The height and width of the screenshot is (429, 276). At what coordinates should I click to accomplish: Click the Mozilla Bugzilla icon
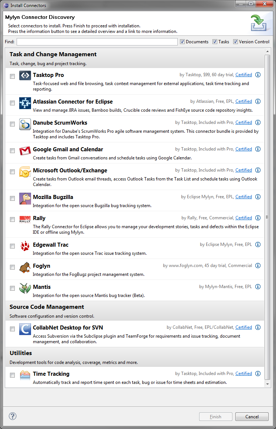(x=25, y=198)
